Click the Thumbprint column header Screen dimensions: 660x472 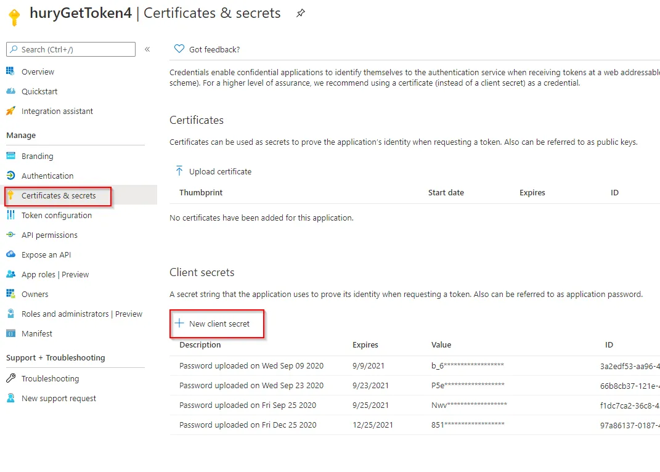click(201, 193)
